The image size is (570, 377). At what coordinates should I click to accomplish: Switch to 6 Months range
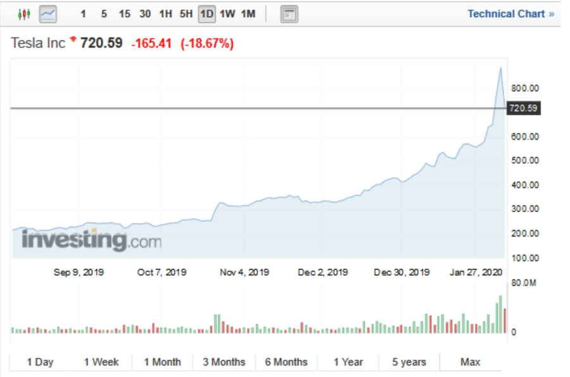click(x=286, y=362)
